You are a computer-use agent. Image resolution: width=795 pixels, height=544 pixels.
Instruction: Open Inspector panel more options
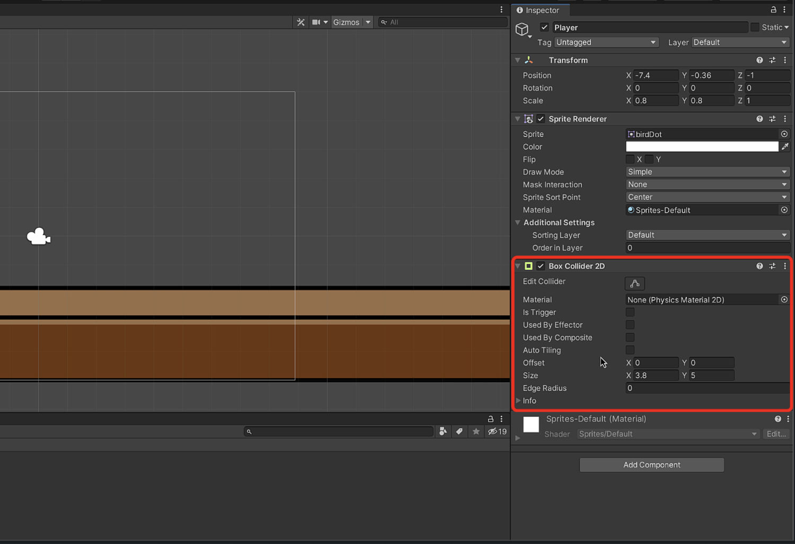tap(784, 10)
